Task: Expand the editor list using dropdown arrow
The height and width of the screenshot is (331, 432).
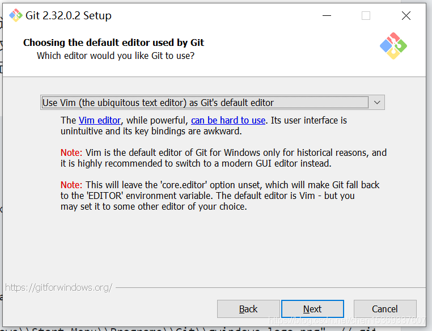Action: click(376, 103)
